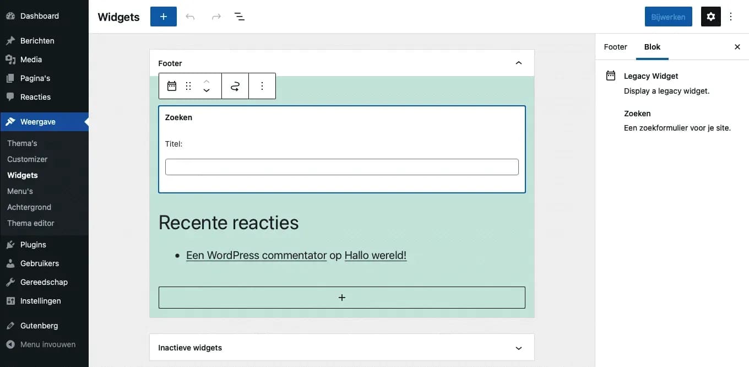749x367 pixels.
Task: Click the Reacties comment bubble icon
Action: 10,97
